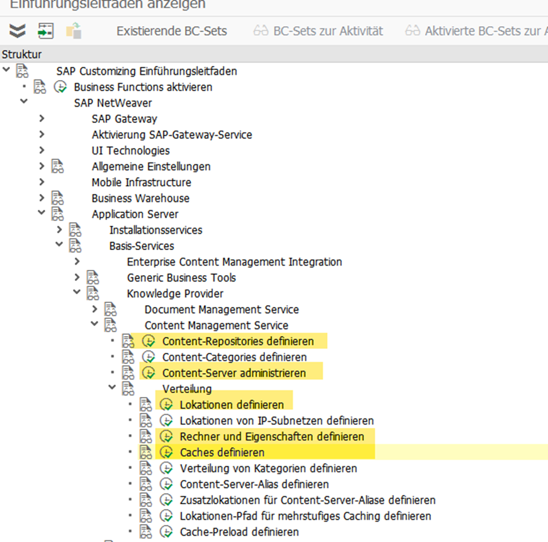Expand Enterprise Content Management Integration node
The image size is (548, 542).
(x=77, y=261)
